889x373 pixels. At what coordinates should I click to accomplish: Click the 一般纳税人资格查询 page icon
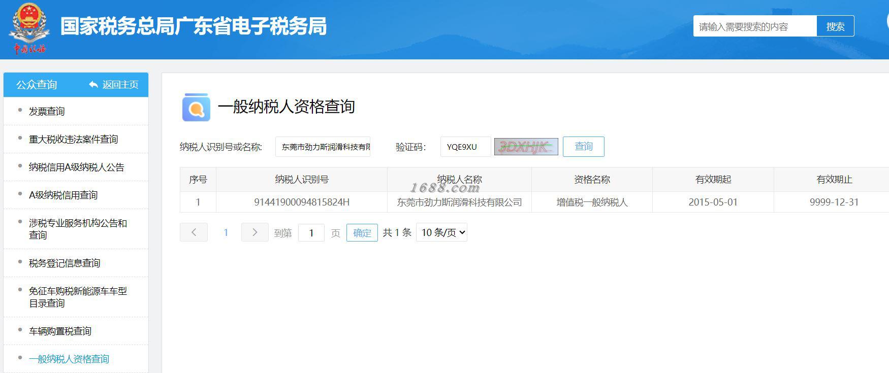point(196,107)
